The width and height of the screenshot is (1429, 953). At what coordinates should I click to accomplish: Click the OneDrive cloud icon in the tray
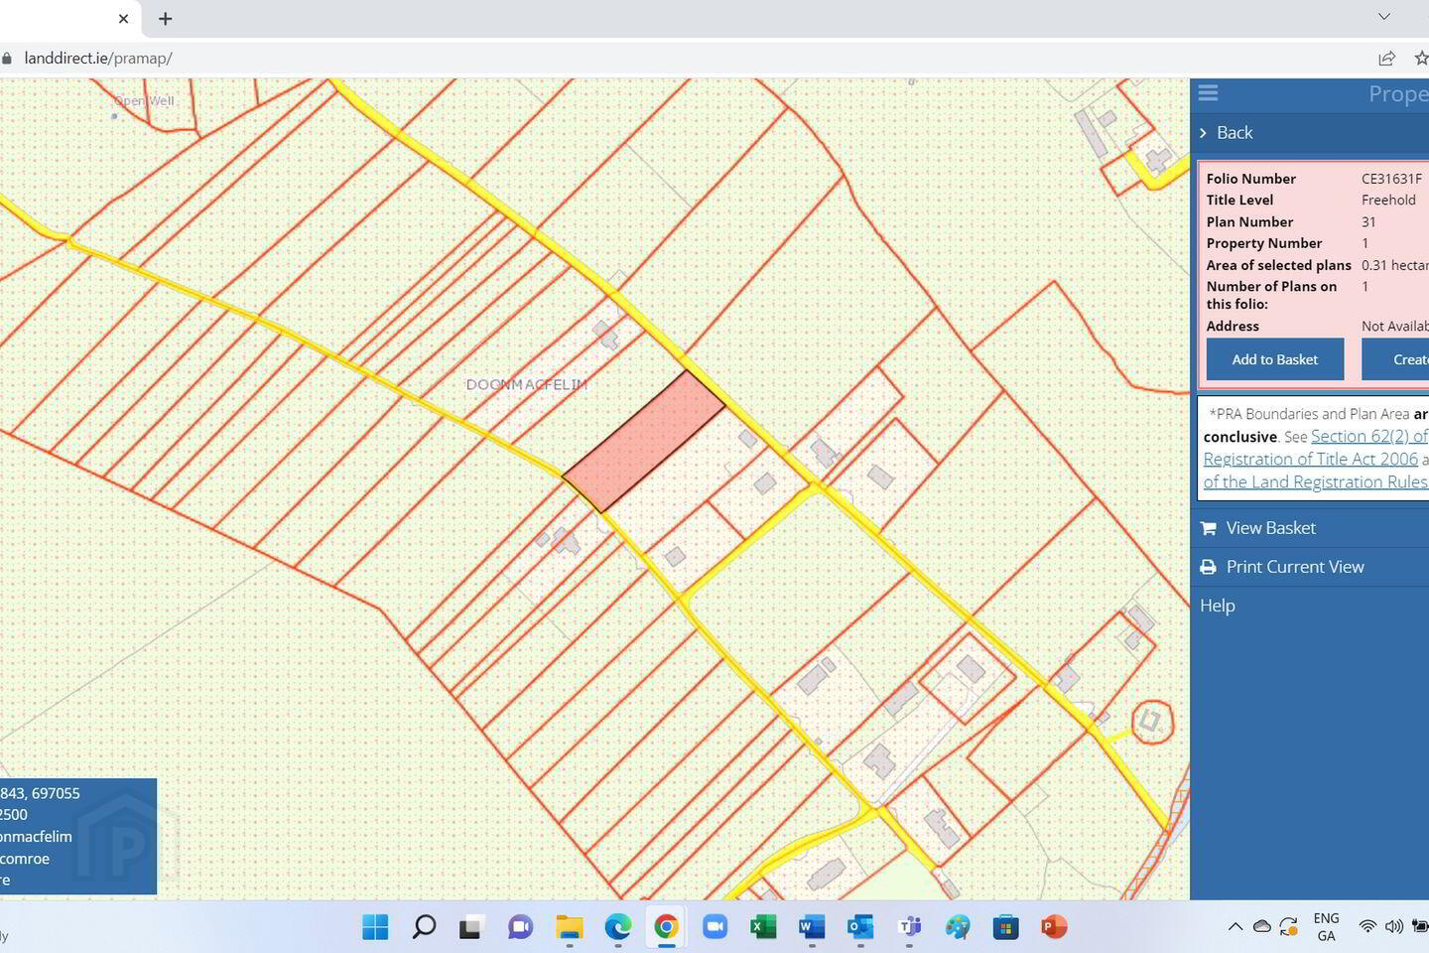1262,927
